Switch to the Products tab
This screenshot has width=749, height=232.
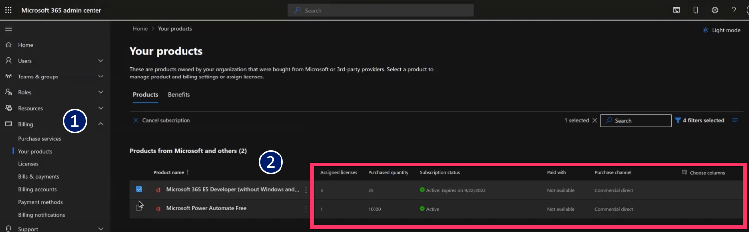pos(145,95)
